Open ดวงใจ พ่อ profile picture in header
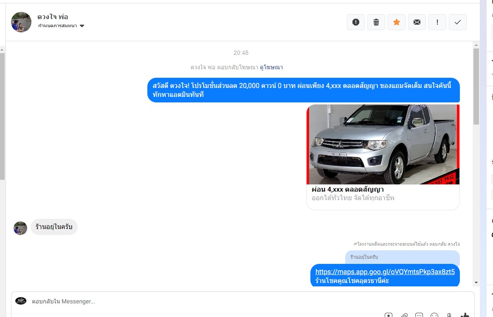Viewport: 493px width, 317px height. 21,22
